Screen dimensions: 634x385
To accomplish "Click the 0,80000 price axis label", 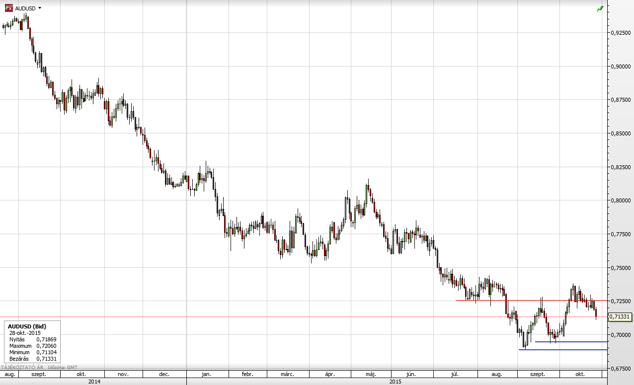I will pos(621,200).
